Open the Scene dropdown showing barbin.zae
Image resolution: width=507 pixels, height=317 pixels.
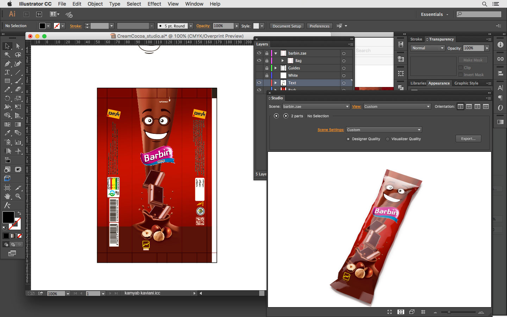pos(316,106)
